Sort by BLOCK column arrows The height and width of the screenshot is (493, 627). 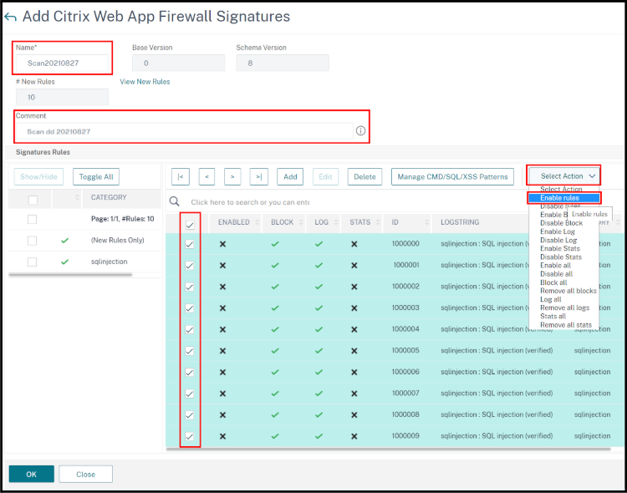point(301,222)
